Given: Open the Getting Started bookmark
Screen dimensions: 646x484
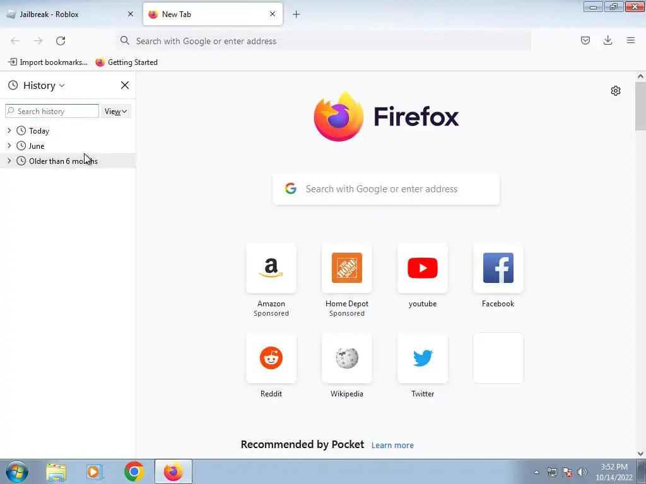Looking at the screenshot, I should [x=126, y=62].
